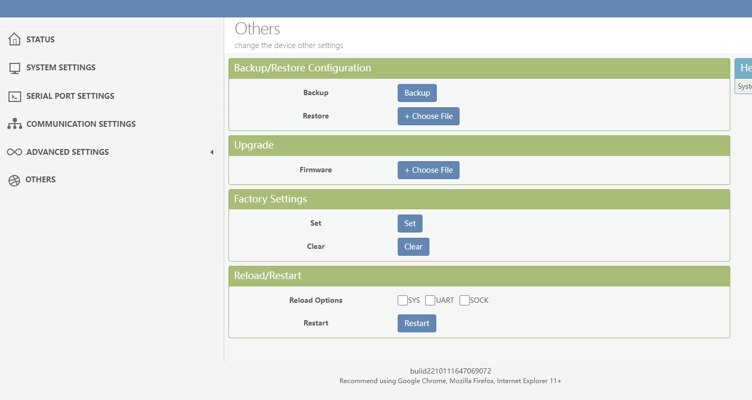752x400 pixels.
Task: Select the Others globe icon
Action: (x=14, y=180)
